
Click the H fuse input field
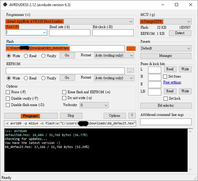(154, 77)
